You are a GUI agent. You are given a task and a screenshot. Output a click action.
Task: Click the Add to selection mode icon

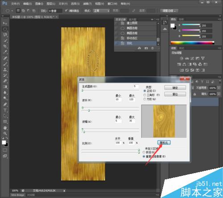23,11
